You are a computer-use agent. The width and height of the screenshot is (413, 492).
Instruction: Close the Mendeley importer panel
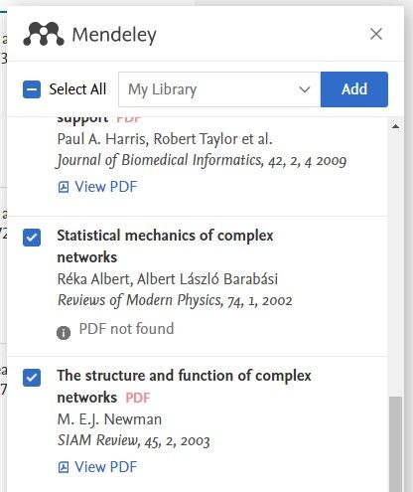tap(376, 34)
